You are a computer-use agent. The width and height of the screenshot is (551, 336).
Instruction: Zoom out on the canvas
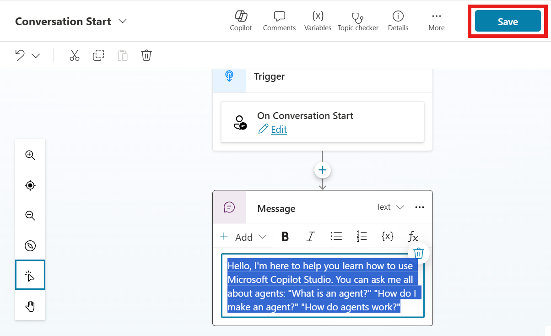(30, 215)
